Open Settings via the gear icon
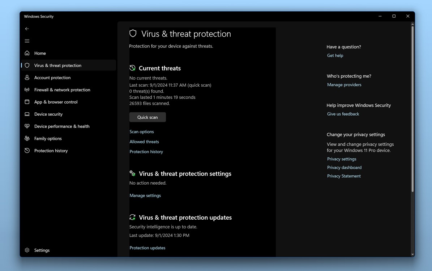This screenshot has width=432, height=271. click(x=27, y=250)
